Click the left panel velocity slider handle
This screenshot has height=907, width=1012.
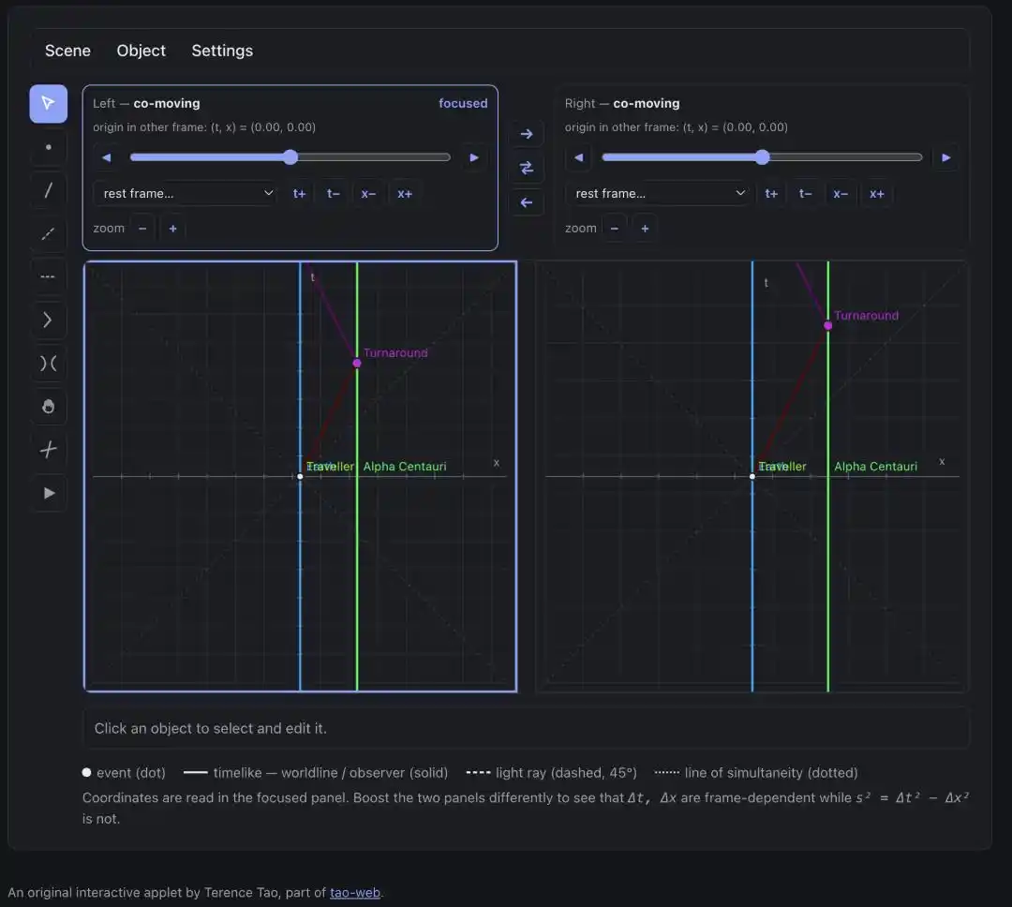click(x=290, y=156)
